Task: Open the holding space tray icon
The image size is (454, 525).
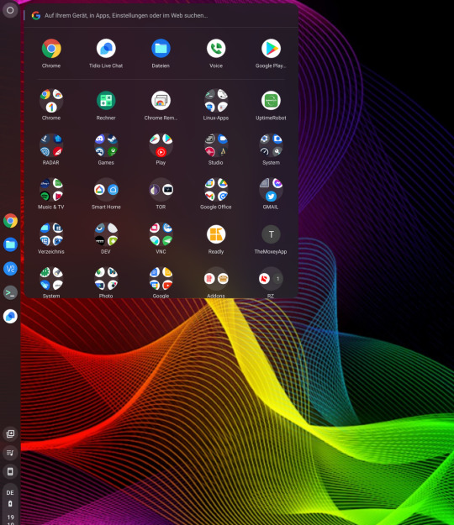Action: [x=10, y=434]
